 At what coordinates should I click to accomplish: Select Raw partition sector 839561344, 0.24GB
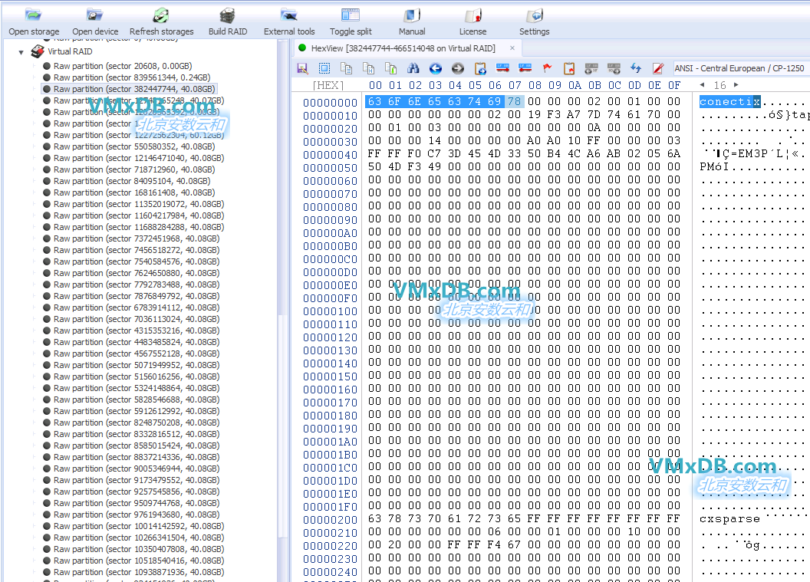click(132, 77)
